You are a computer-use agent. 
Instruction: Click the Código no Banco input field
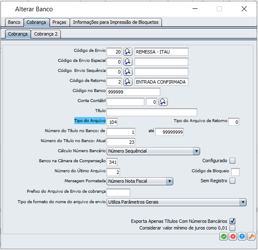tap(133, 92)
